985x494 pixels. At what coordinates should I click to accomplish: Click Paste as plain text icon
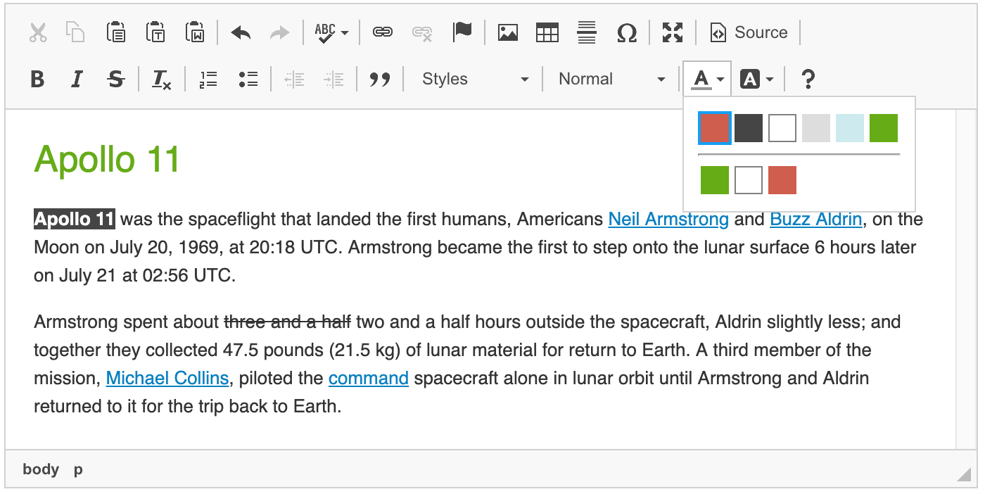click(x=155, y=32)
